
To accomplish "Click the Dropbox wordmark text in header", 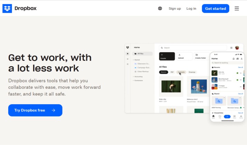I will [x=26, y=8].
